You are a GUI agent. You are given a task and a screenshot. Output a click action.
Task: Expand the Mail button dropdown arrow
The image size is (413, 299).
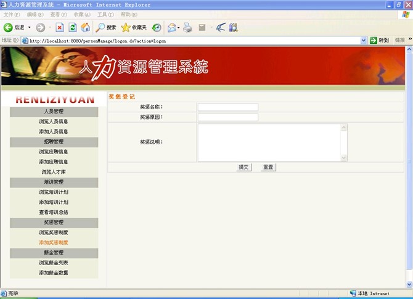179,27
